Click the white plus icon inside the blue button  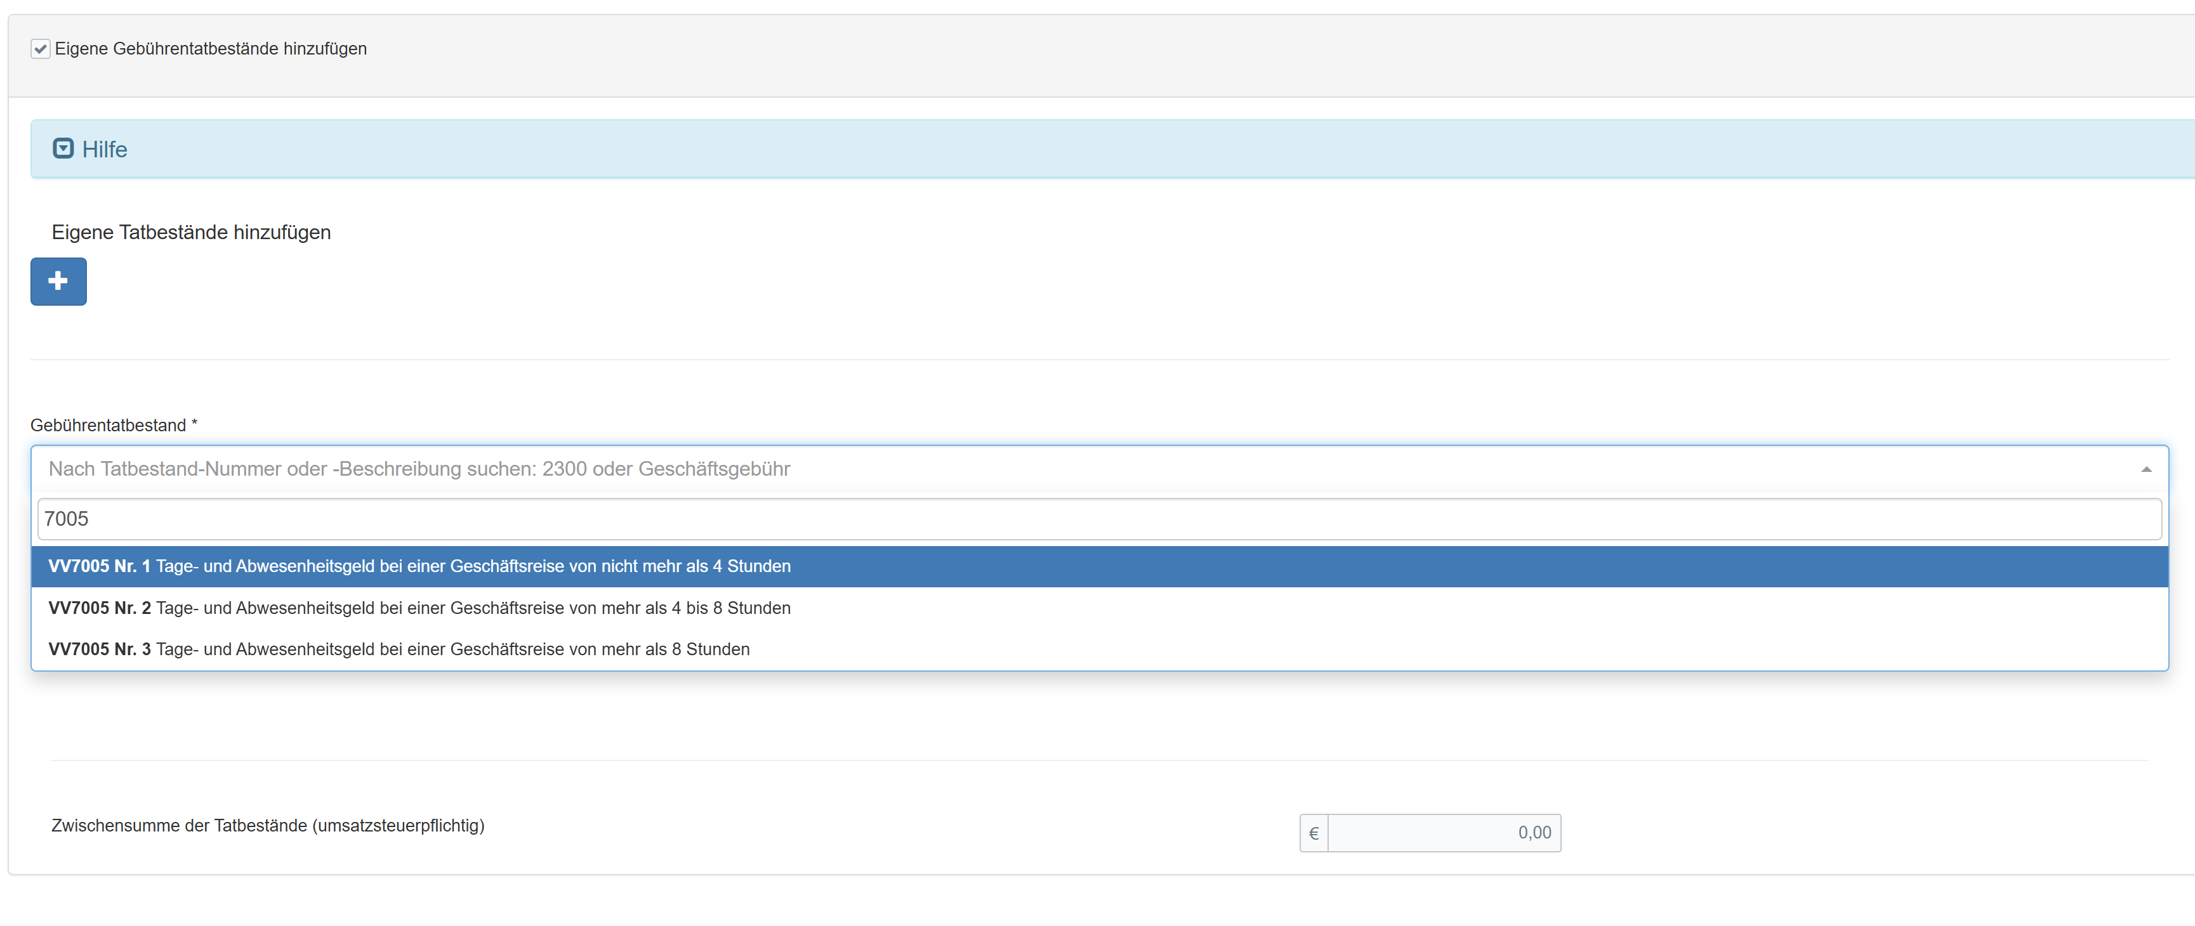[58, 281]
